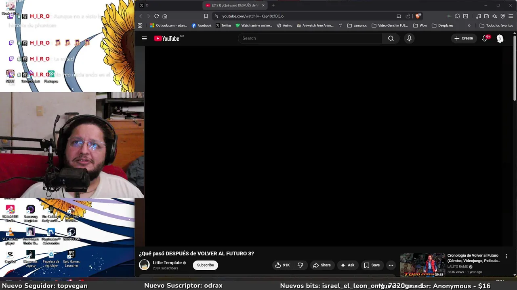Expand hidden bookmarks with double chevron

(x=469, y=25)
